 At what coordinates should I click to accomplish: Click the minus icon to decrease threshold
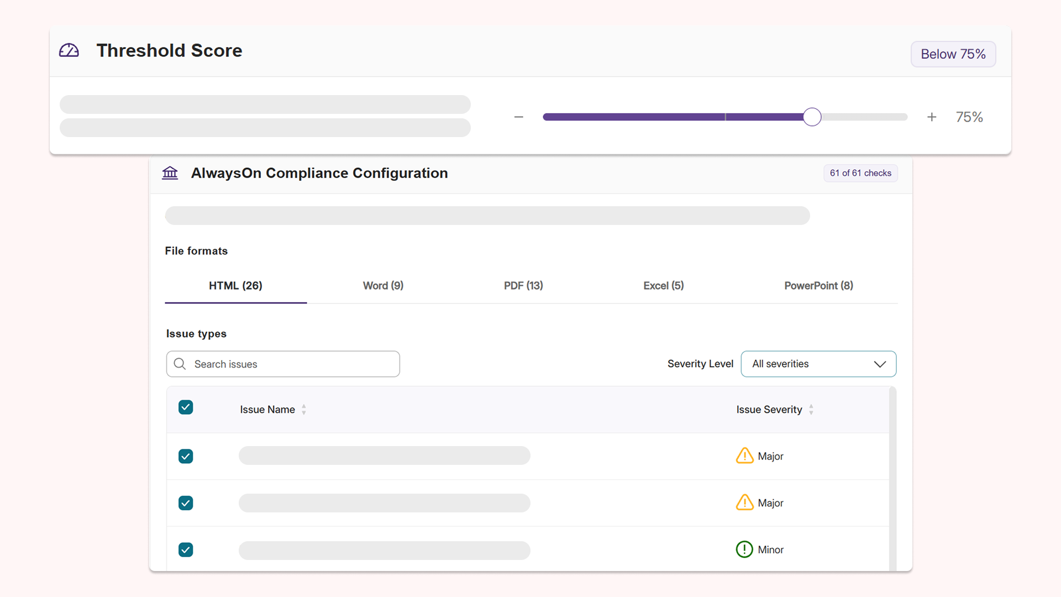pos(518,117)
